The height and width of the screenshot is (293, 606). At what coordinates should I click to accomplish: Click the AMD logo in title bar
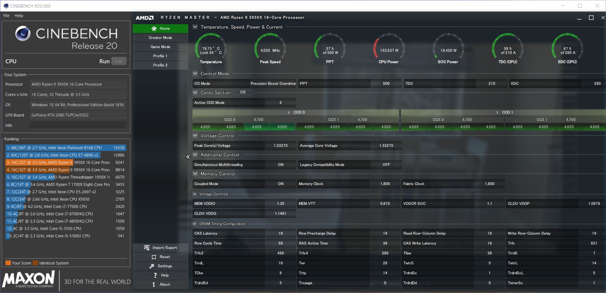pos(145,18)
